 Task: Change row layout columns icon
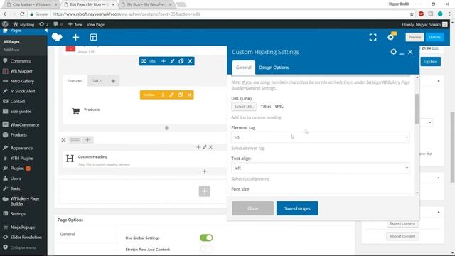[75, 140]
